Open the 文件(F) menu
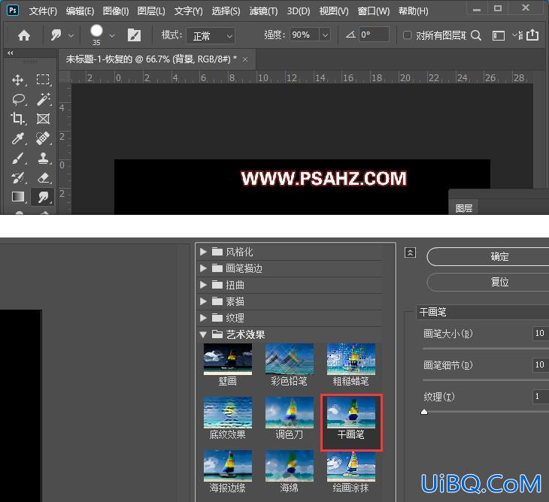The width and height of the screenshot is (549, 502). [43, 11]
